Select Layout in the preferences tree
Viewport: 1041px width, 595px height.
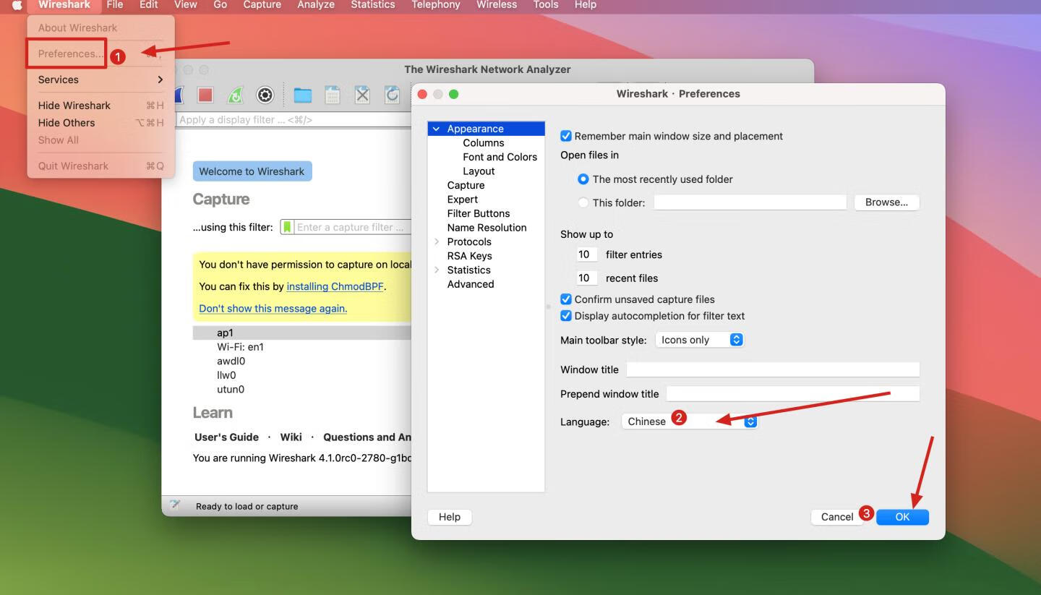(x=479, y=171)
